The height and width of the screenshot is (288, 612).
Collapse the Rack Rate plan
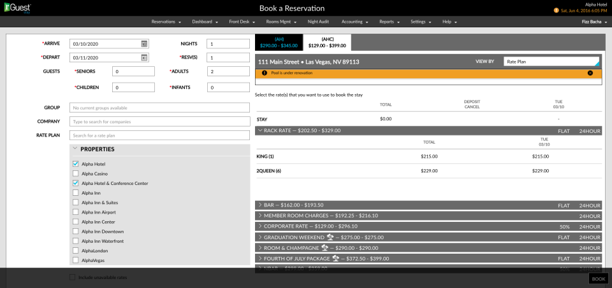coord(260,131)
